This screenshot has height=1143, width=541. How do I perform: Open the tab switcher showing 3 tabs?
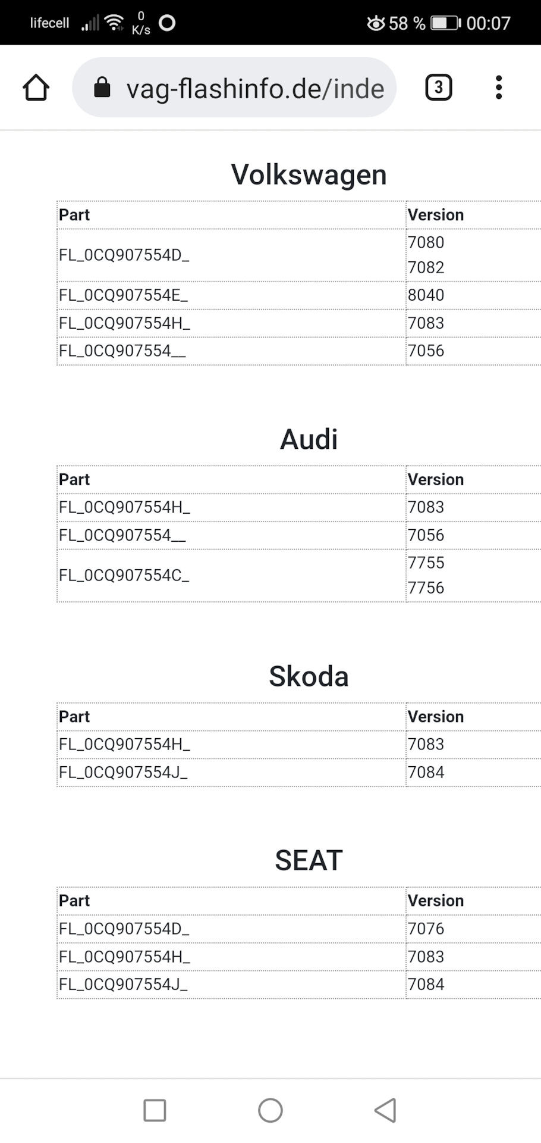coord(439,88)
